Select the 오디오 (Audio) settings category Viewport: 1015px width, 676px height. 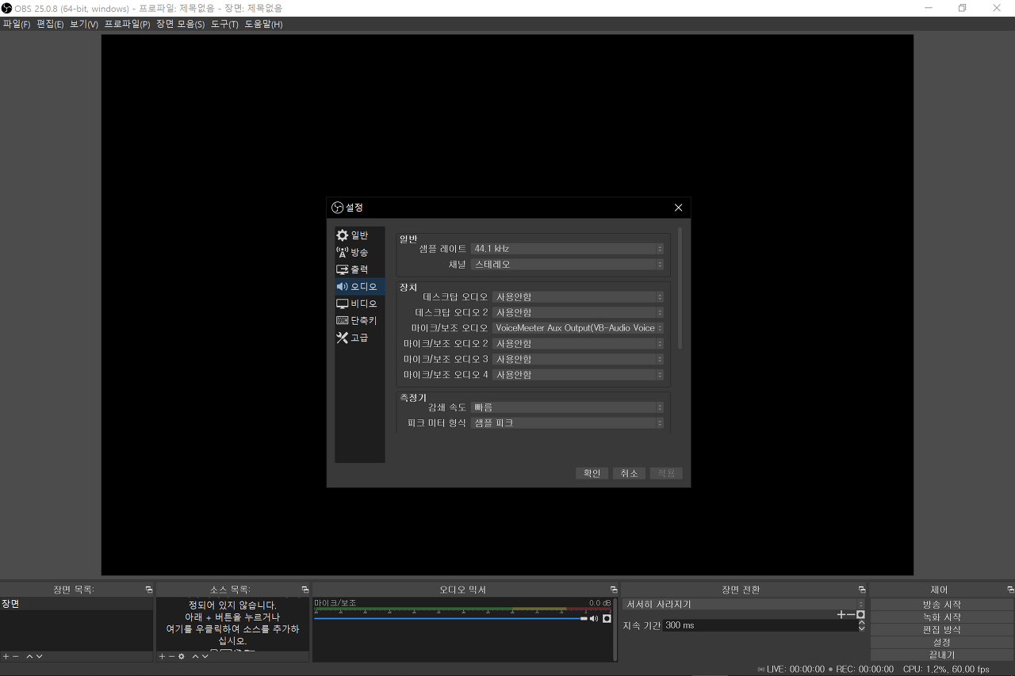[360, 286]
